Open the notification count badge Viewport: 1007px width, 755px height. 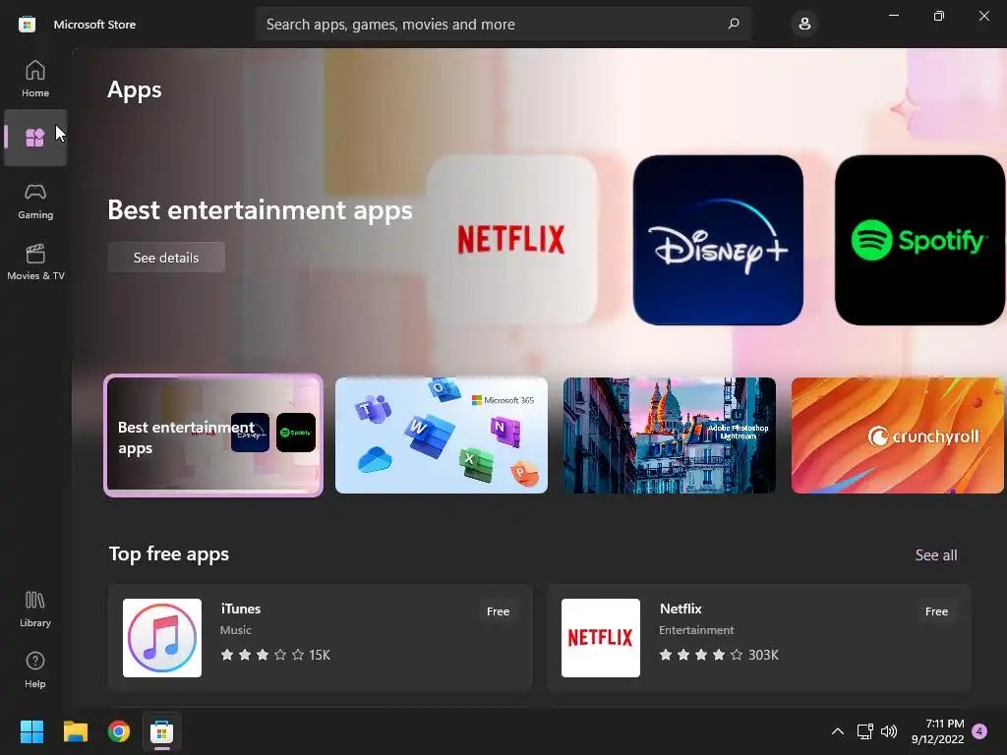click(979, 731)
